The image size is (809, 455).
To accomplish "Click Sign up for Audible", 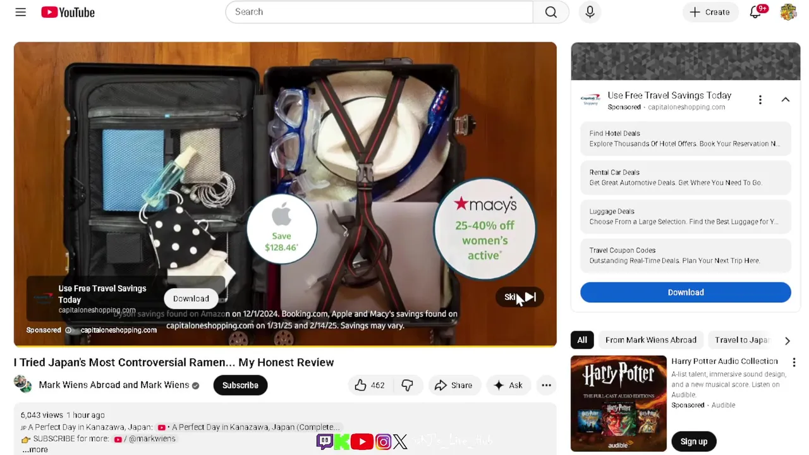I will coord(694,441).
